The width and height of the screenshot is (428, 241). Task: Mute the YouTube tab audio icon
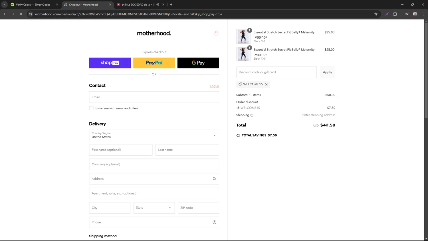[158, 5]
